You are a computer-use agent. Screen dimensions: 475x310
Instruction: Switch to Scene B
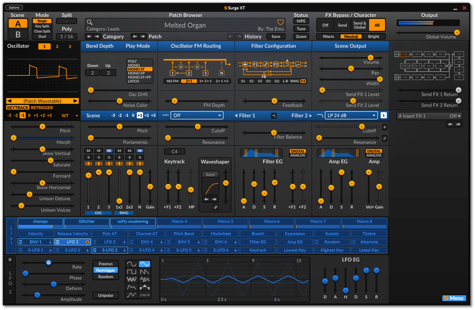click(18, 34)
